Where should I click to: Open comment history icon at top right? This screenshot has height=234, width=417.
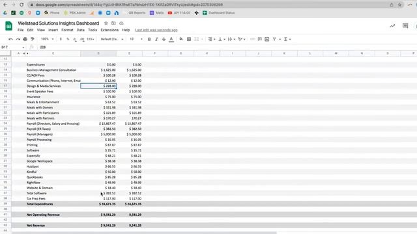tap(405, 26)
